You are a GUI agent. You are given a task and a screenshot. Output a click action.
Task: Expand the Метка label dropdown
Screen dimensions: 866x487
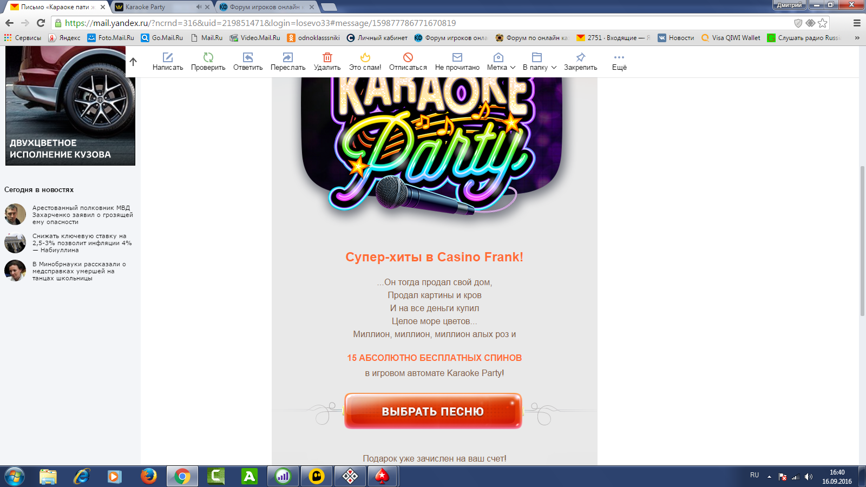501,62
